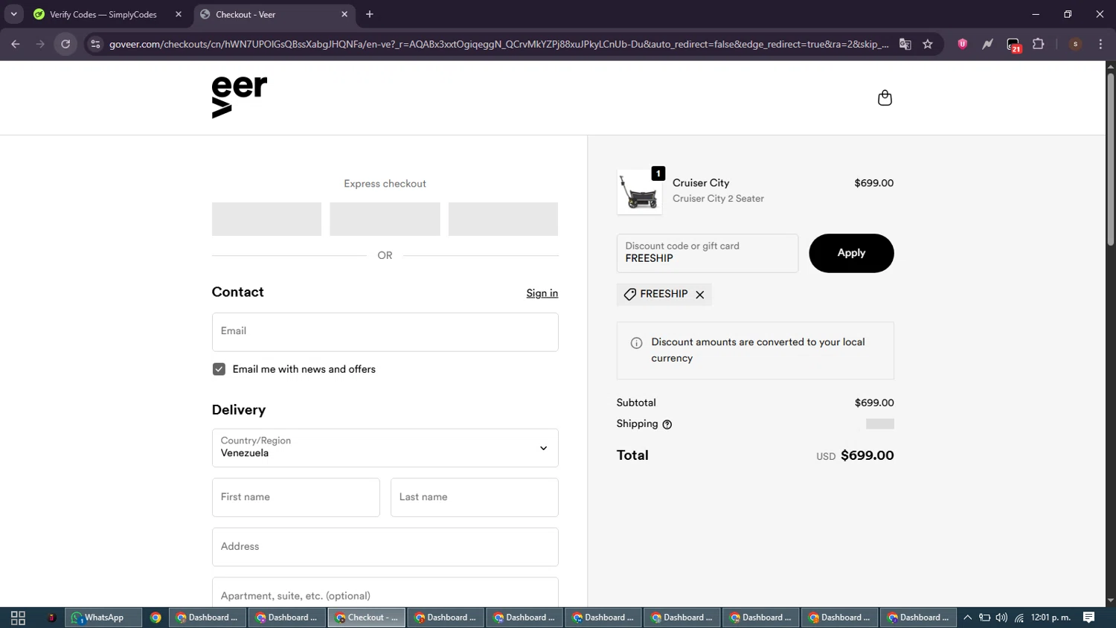
Task: Close the Verify Codes SimplyCodes tab
Action: (179, 14)
